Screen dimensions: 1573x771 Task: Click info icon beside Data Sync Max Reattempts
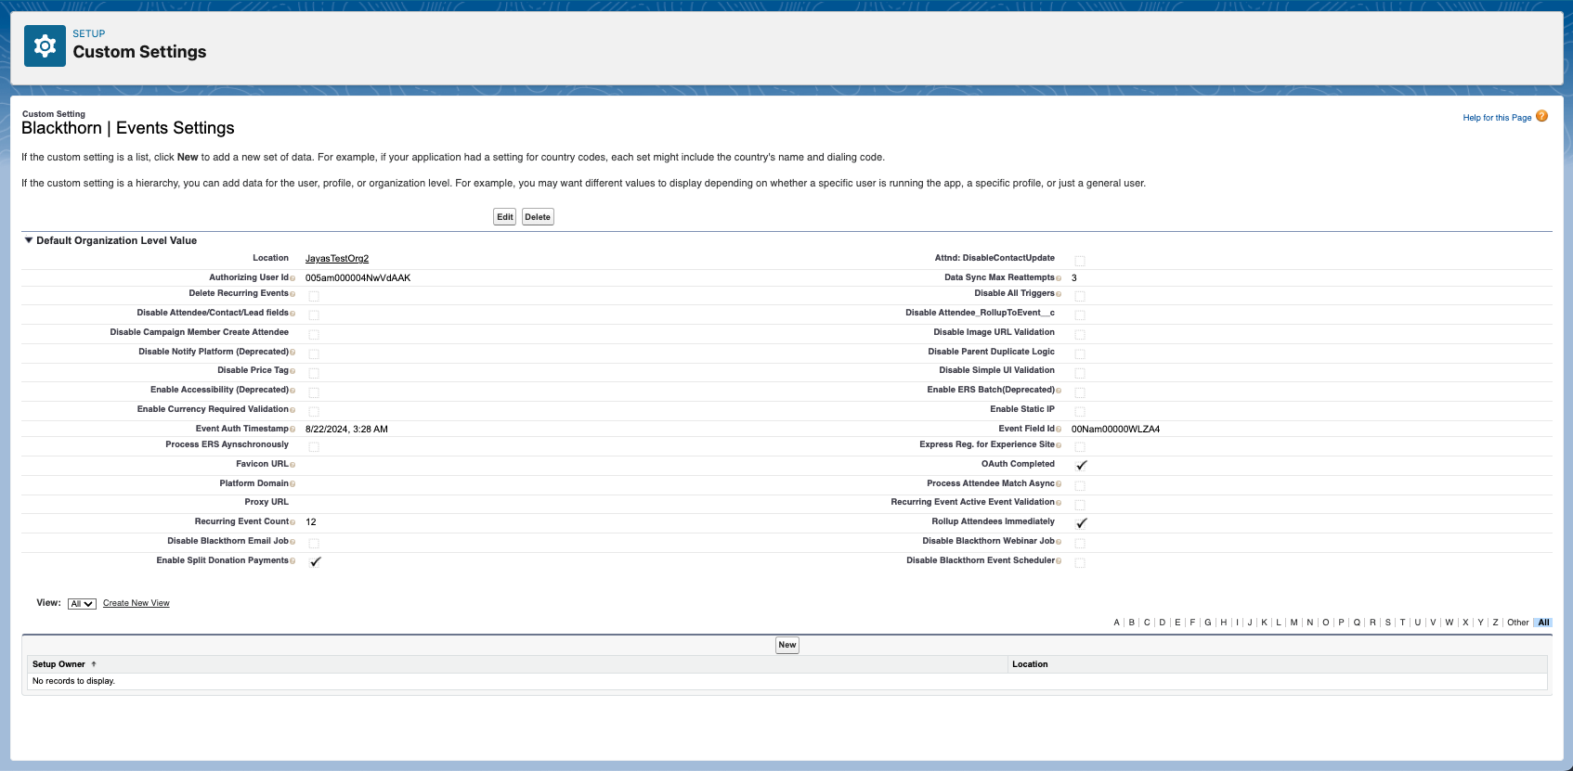click(x=1059, y=278)
